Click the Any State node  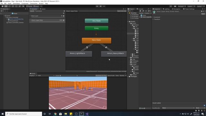pyautogui.click(x=97, y=21)
